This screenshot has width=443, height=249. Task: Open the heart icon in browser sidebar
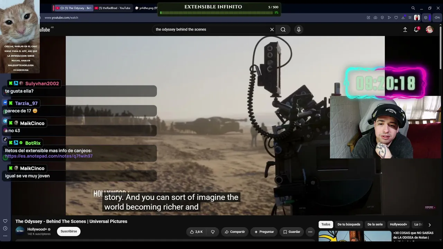click(5, 221)
